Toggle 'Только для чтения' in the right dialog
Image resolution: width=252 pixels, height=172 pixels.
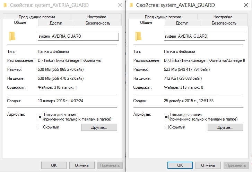(166, 117)
